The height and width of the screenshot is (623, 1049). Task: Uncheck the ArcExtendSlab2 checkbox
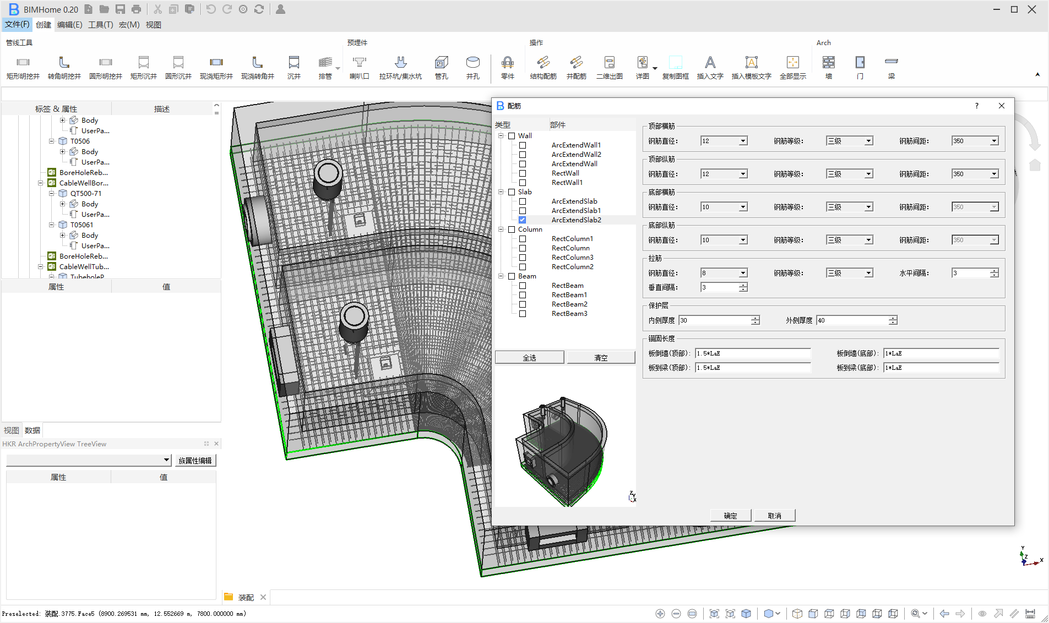pyautogui.click(x=523, y=220)
